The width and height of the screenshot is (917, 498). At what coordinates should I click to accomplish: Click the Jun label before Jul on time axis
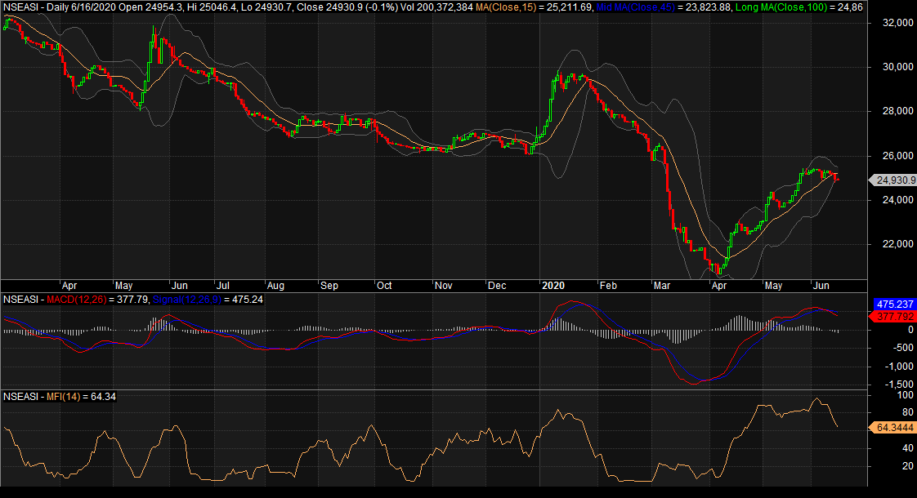[179, 286]
